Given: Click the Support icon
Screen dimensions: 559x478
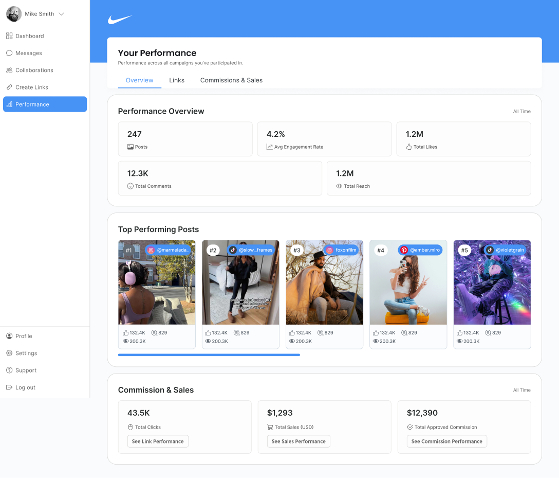Looking at the screenshot, I should click(9, 370).
